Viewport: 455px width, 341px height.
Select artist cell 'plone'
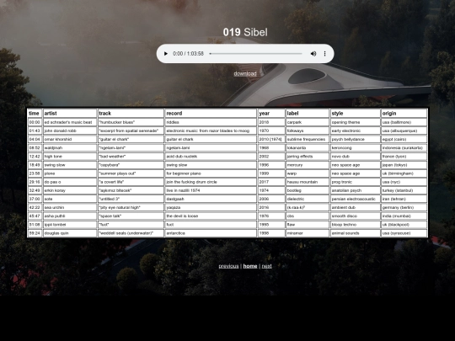point(70,173)
